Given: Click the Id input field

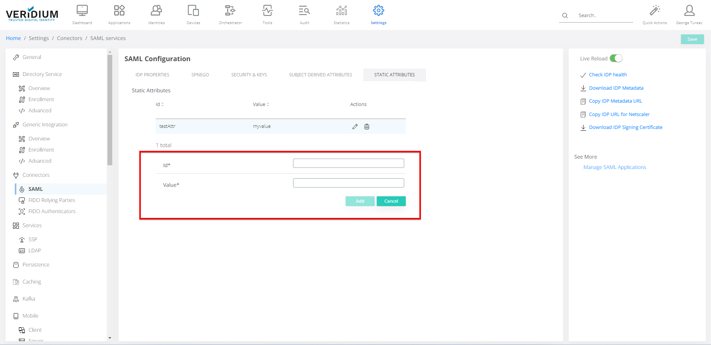Looking at the screenshot, I should tap(348, 163).
